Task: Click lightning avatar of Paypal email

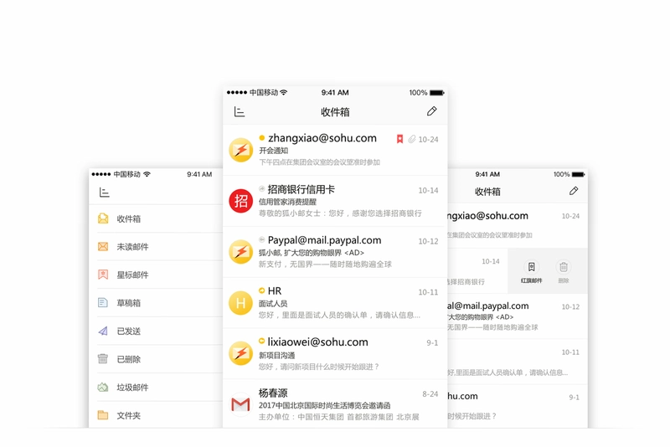Action: (241, 251)
